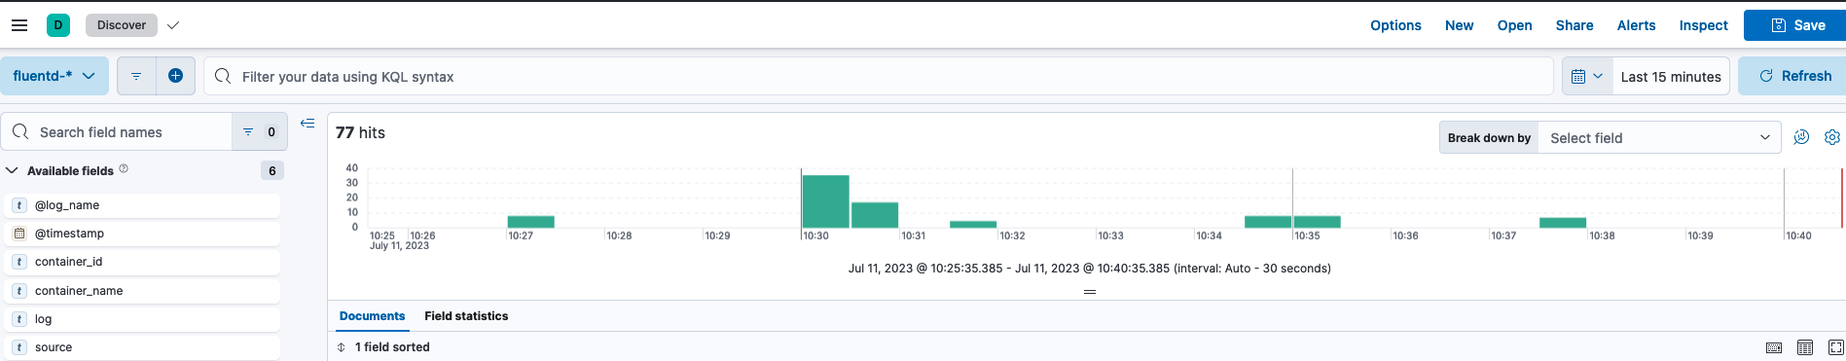This screenshot has height=361, width=1846.
Task: Click the histogram bar at 10:27
Action: [x=530, y=222]
